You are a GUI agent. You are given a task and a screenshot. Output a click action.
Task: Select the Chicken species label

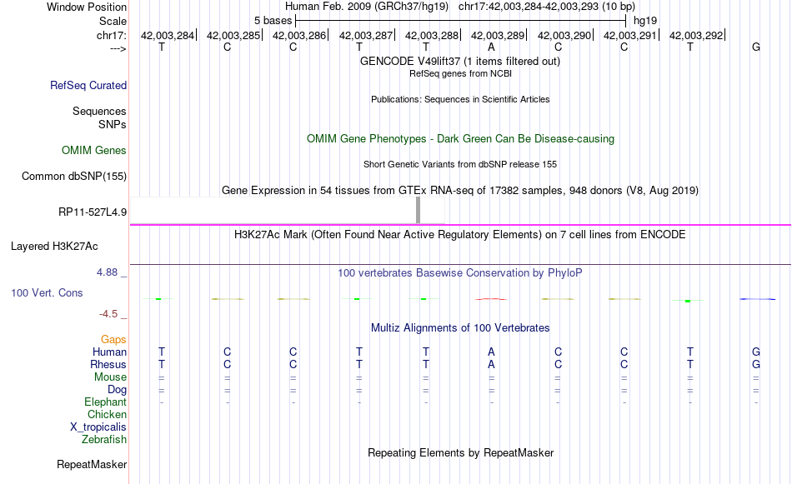[107, 414]
